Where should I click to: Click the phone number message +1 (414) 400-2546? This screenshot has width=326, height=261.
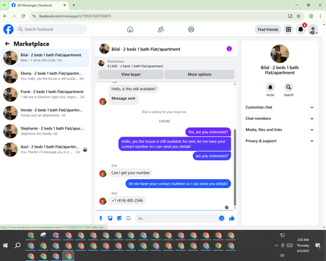click(127, 200)
